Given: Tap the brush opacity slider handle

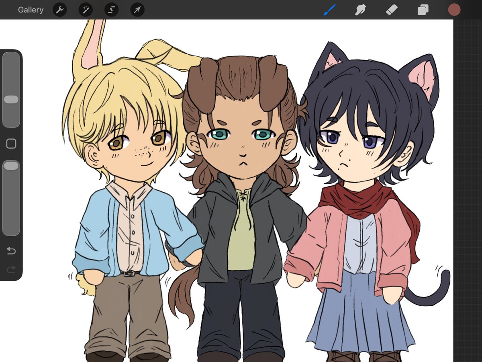Looking at the screenshot, I should pyautogui.click(x=11, y=165).
